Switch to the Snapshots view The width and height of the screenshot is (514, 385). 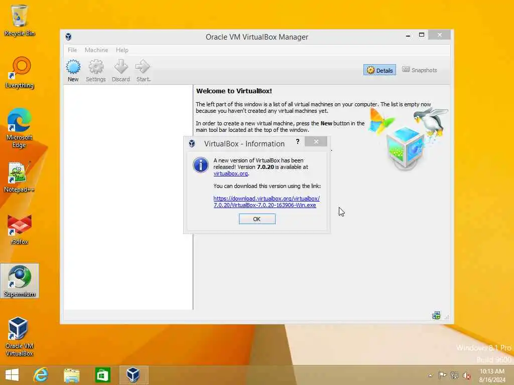(420, 70)
